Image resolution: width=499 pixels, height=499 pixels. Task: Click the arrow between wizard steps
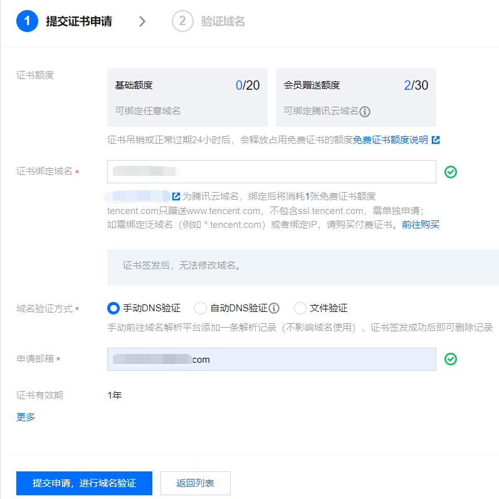tap(142, 21)
